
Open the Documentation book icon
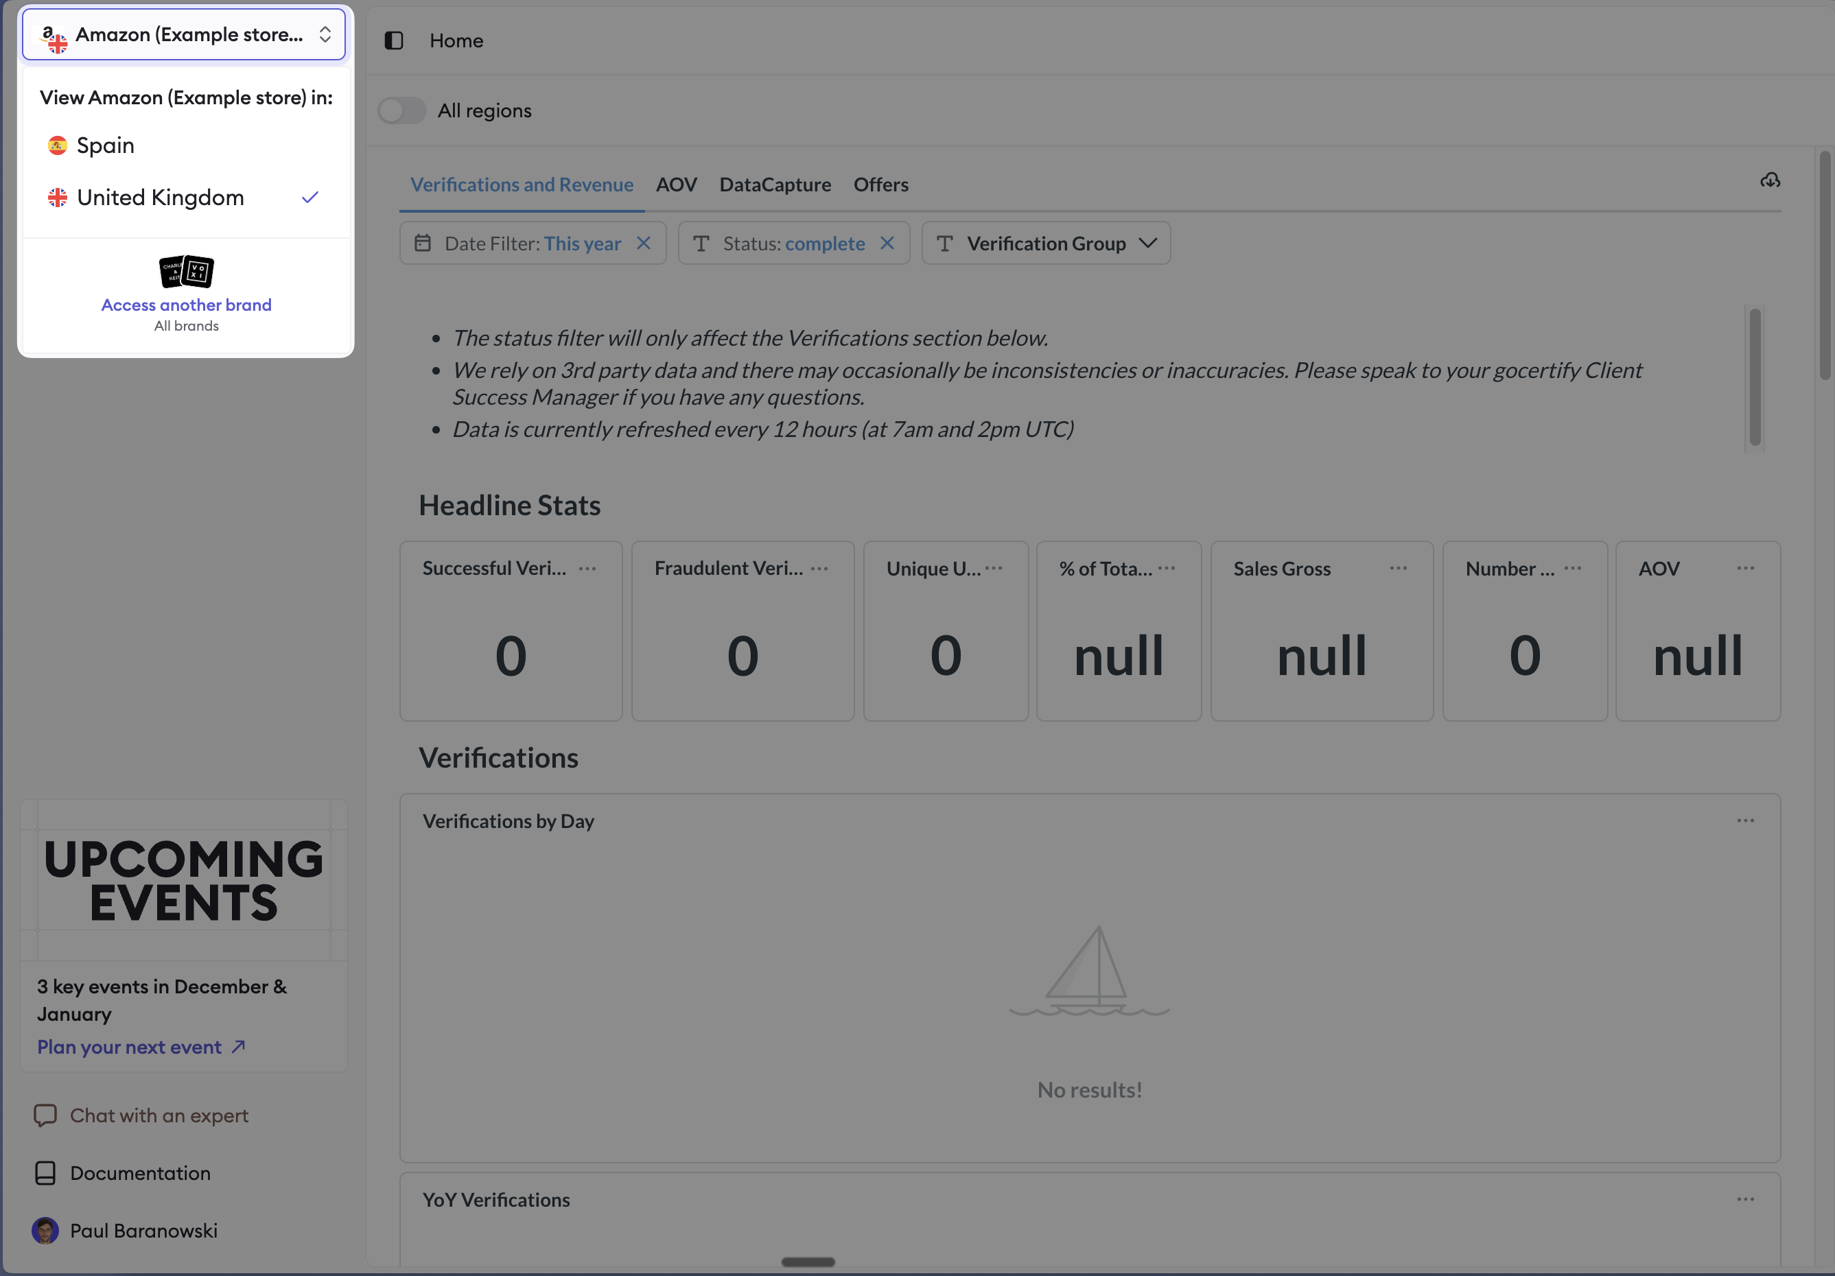coord(45,1173)
